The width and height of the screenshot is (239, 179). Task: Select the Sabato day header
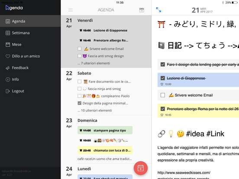coord(84,73)
